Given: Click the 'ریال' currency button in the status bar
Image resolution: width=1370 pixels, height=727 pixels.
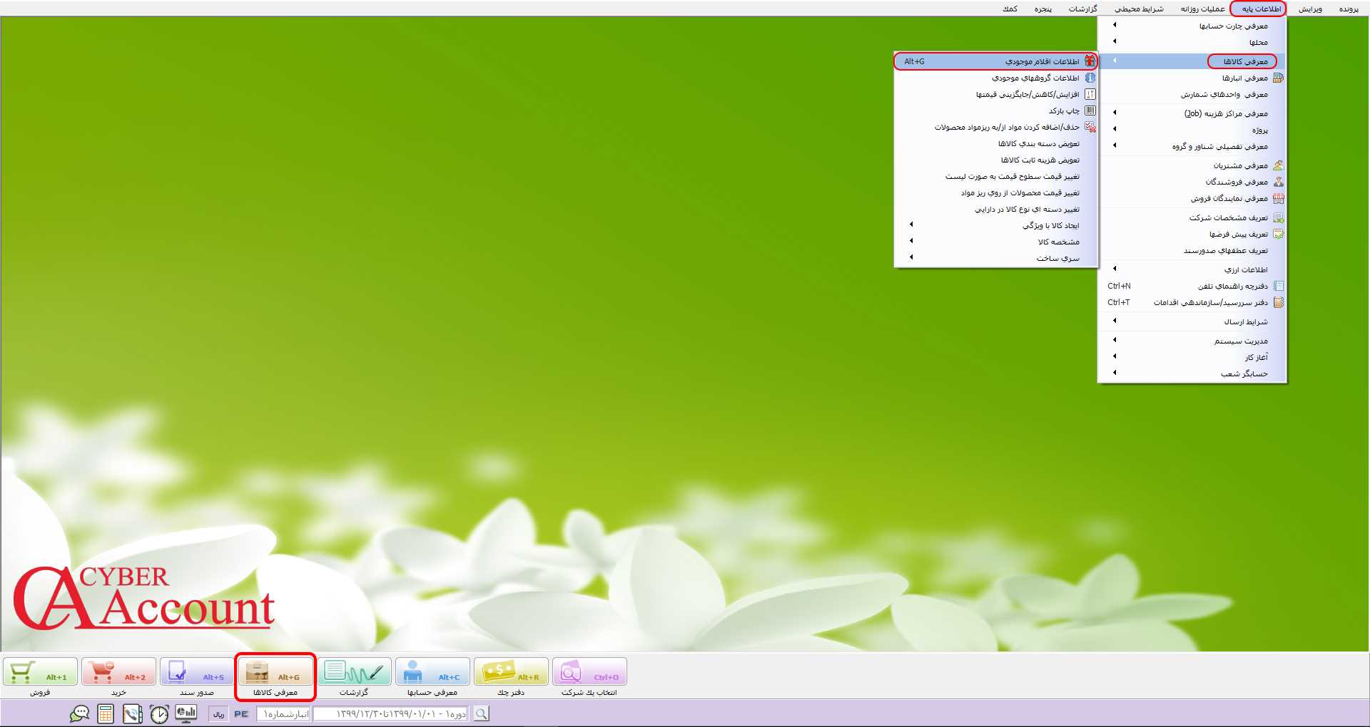Looking at the screenshot, I should 218,713.
